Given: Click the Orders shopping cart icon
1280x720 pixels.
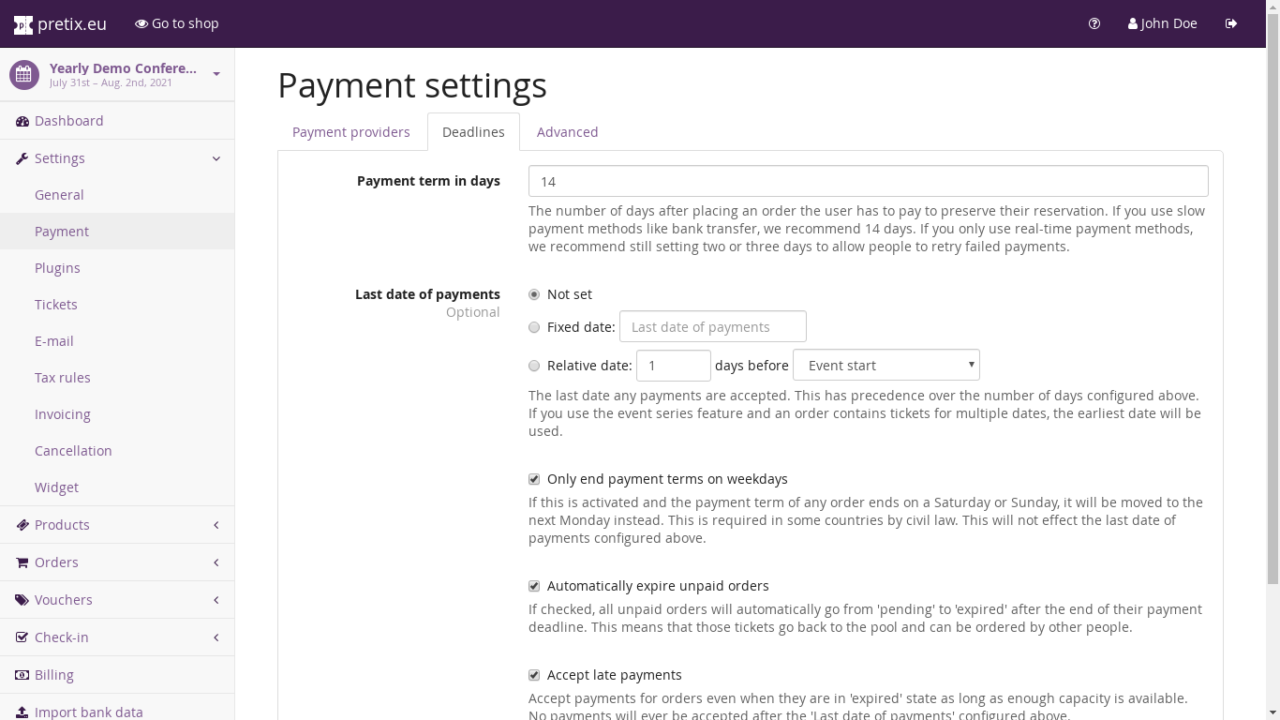Looking at the screenshot, I should (22, 562).
